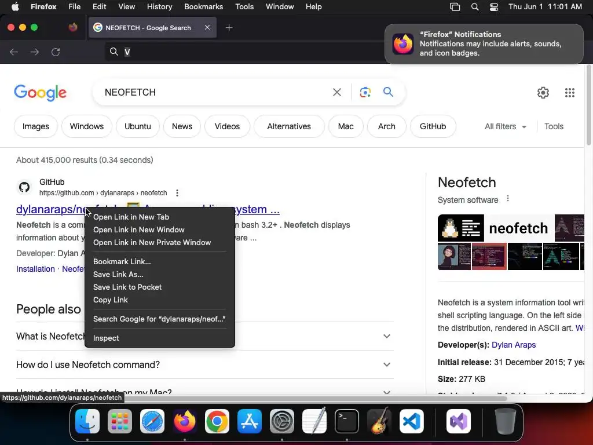Open the History menu in the menu bar
593x445 pixels.
(x=159, y=6)
